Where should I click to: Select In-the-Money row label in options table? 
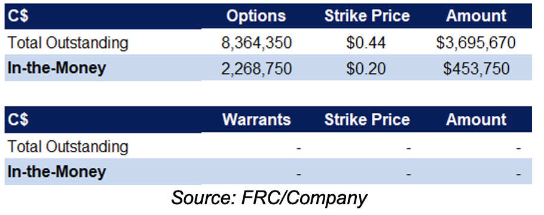(x=57, y=68)
